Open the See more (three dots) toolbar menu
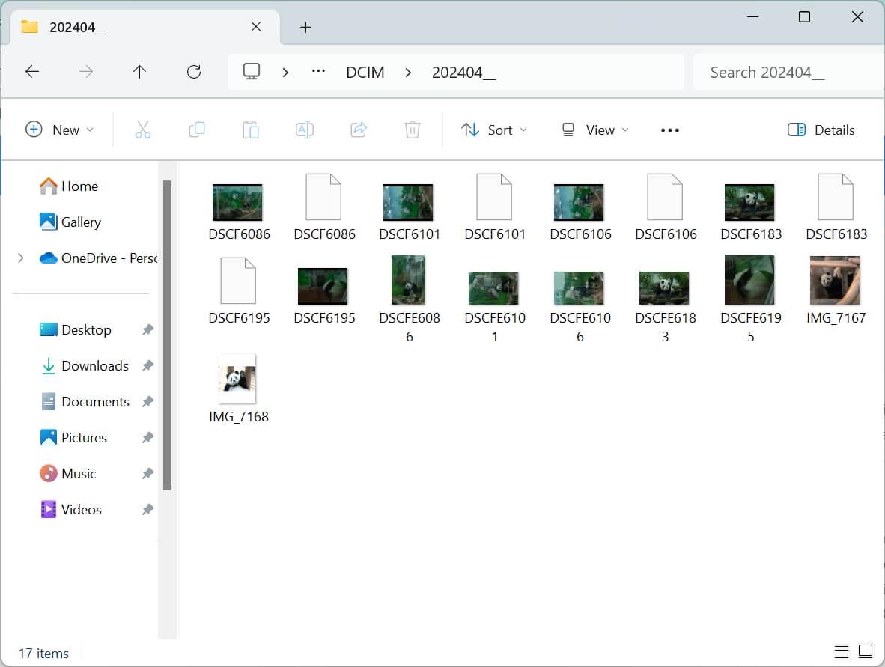Viewport: 885px width, 667px height. click(x=670, y=130)
